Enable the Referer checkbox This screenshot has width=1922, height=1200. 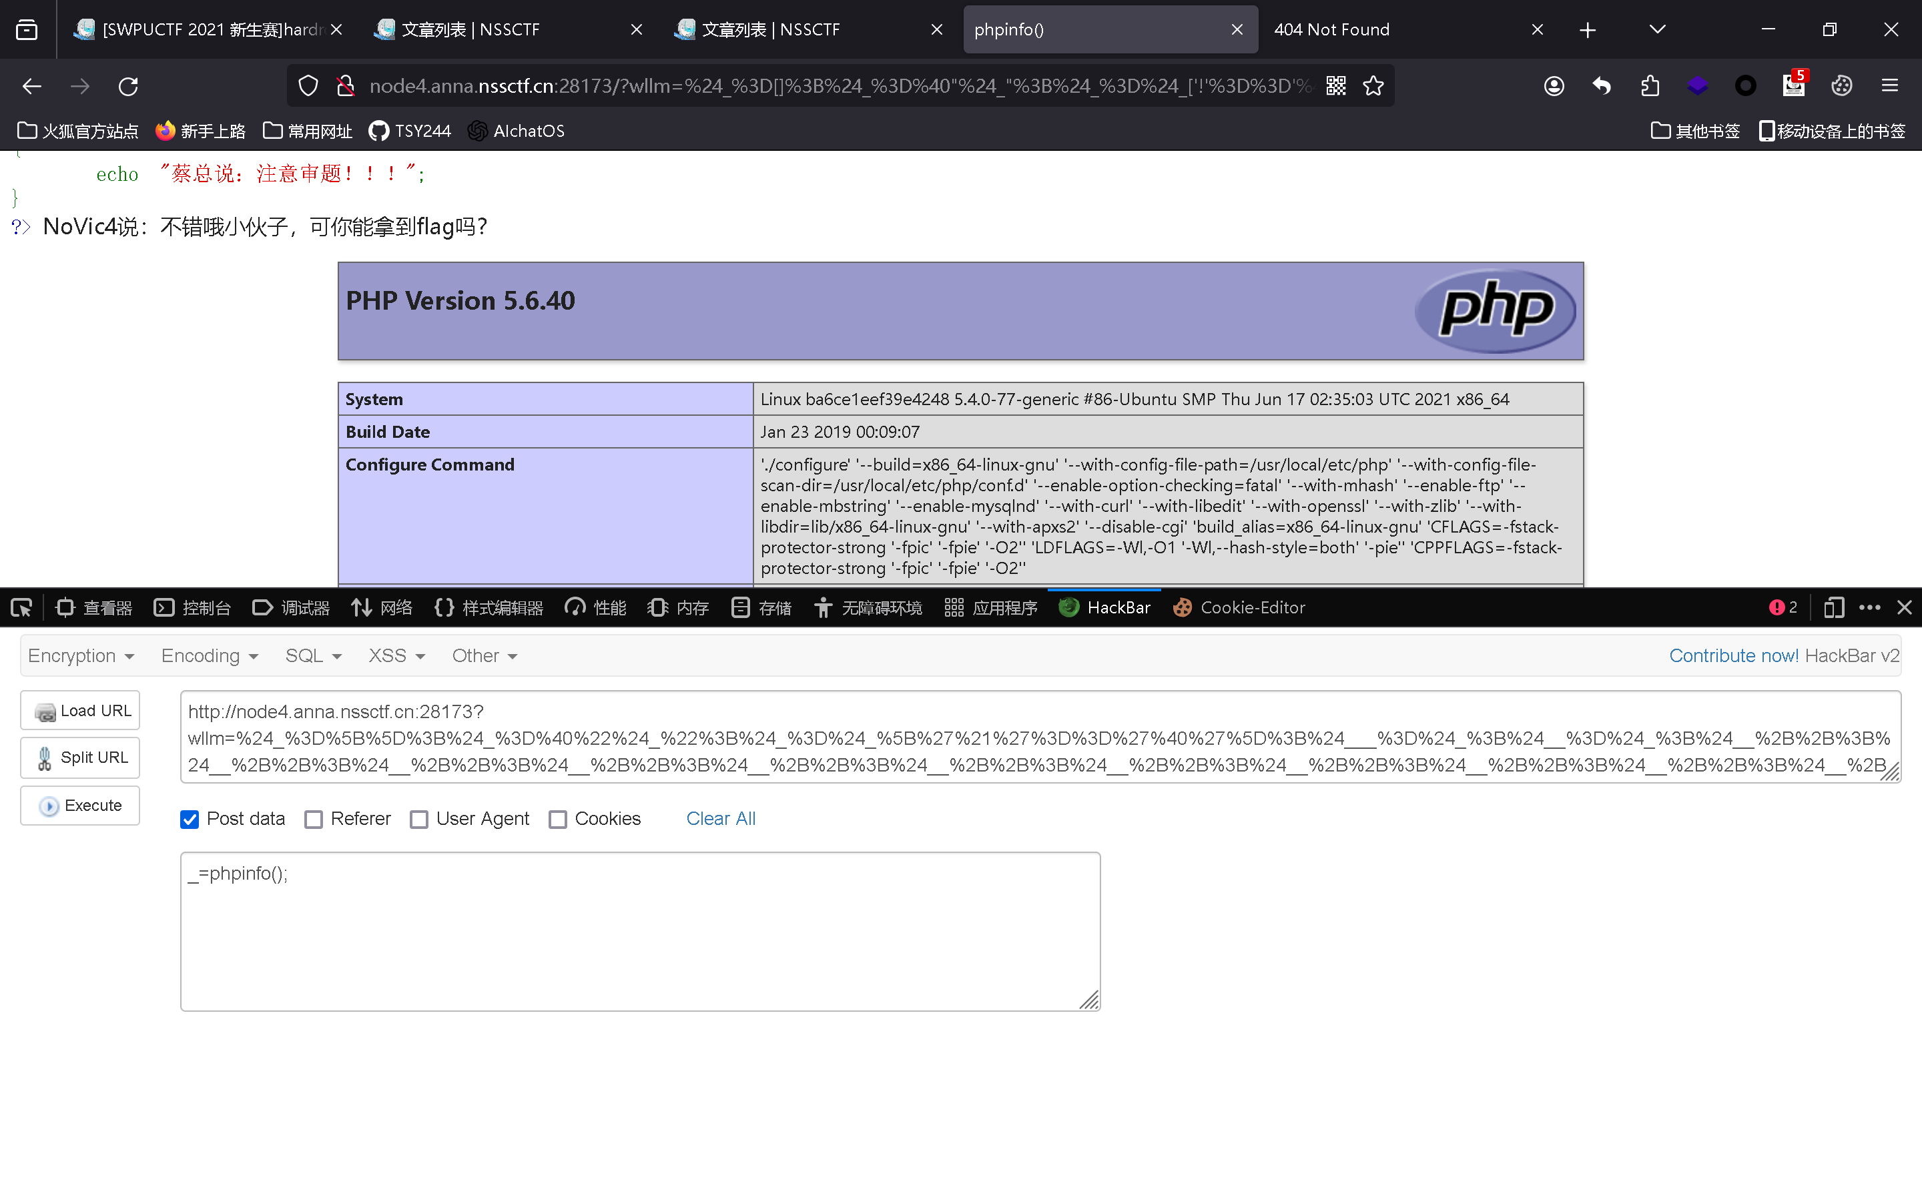click(x=314, y=819)
